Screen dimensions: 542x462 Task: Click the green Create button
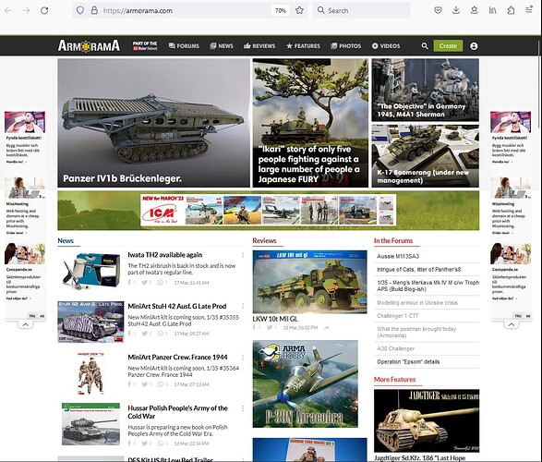448,46
